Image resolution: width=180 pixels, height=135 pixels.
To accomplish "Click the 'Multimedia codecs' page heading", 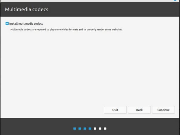I will (26, 9).
